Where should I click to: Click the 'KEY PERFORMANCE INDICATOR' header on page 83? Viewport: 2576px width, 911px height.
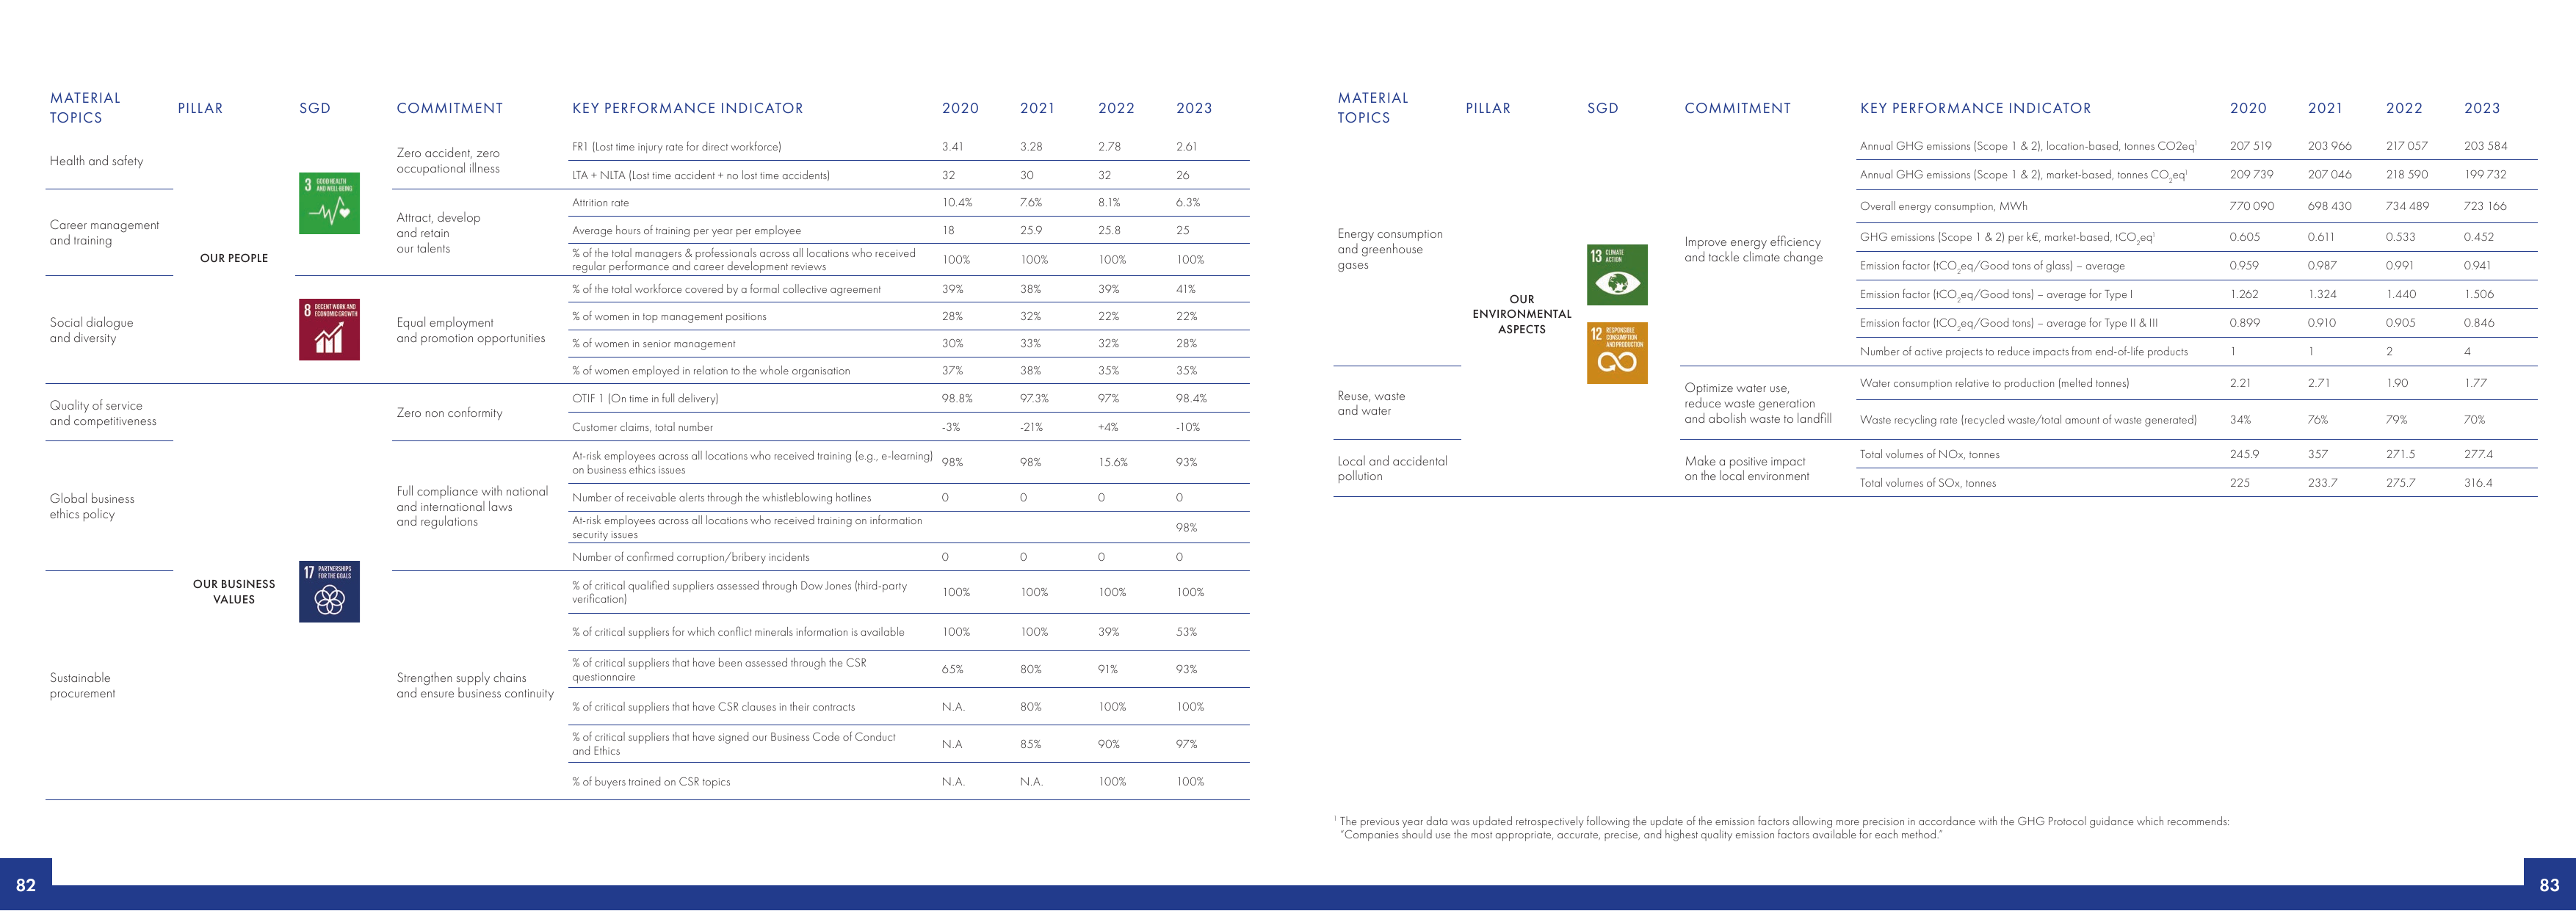(x=1976, y=108)
